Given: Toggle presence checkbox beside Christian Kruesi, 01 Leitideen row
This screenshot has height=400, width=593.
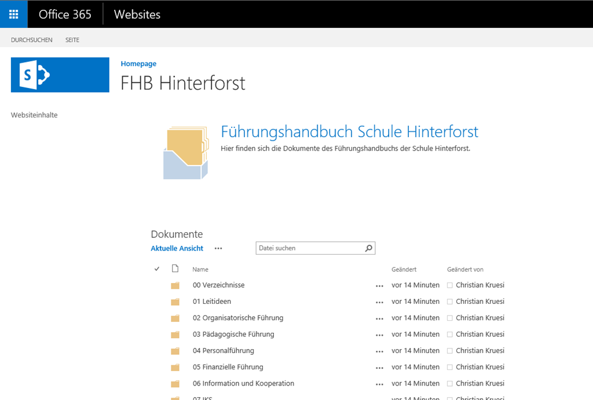Looking at the screenshot, I should point(450,302).
